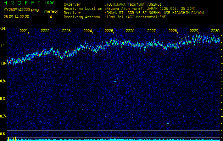Click the 2227 time marker
The image size is (223, 141).
pyautogui.click(x=151, y=31)
